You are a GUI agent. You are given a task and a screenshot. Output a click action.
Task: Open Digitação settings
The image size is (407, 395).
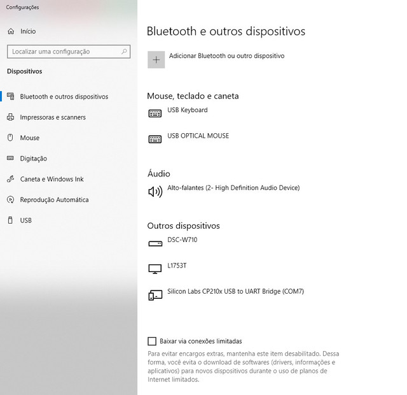(33, 159)
